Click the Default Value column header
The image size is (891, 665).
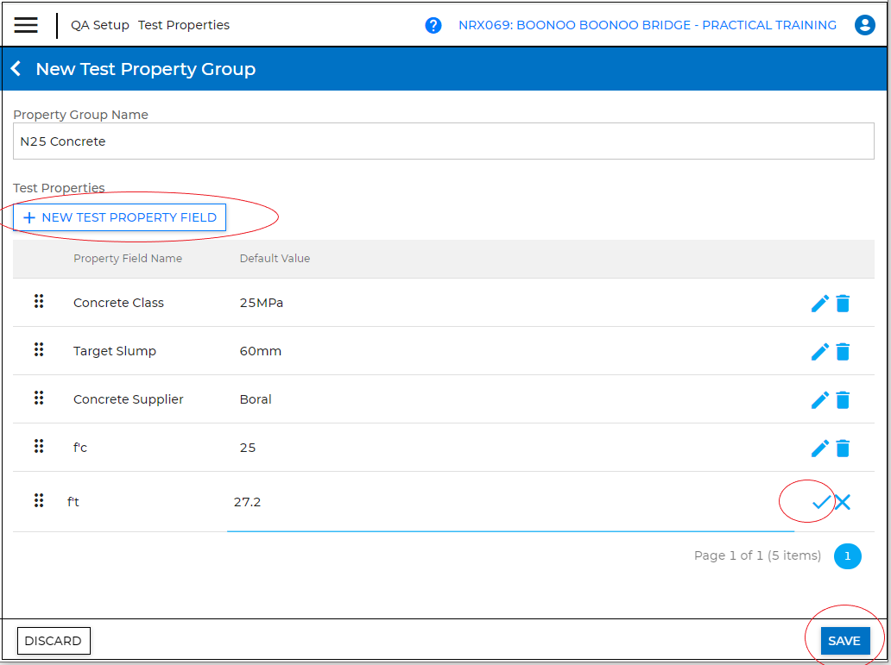(x=275, y=259)
